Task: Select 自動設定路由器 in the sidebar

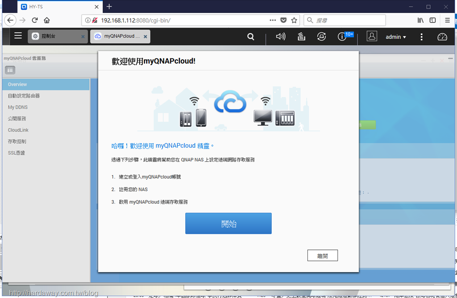Action: pyautogui.click(x=46, y=96)
